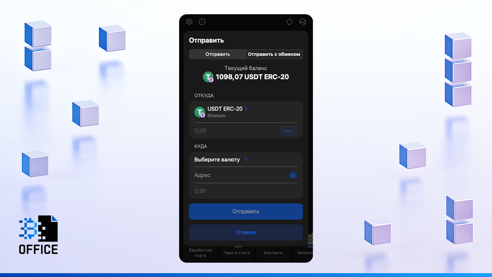
Task: Open the Выберите валюту currency selector
Action: tap(217, 160)
